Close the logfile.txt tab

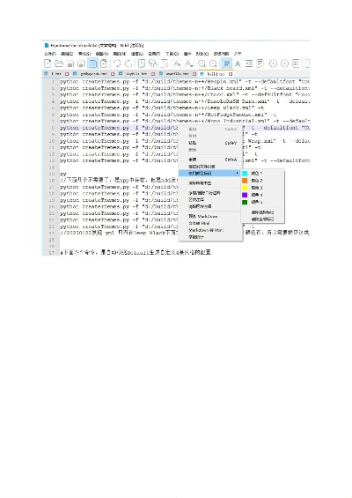153,74
